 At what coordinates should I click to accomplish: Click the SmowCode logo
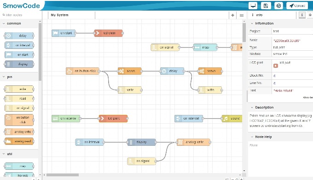[21, 6]
